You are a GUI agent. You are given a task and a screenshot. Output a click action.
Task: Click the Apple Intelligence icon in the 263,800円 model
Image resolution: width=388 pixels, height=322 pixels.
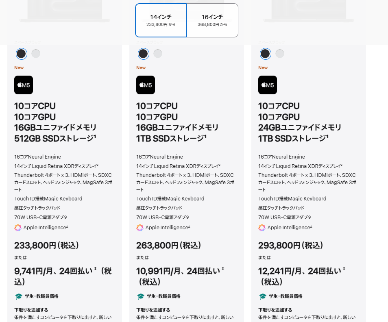[140, 228]
